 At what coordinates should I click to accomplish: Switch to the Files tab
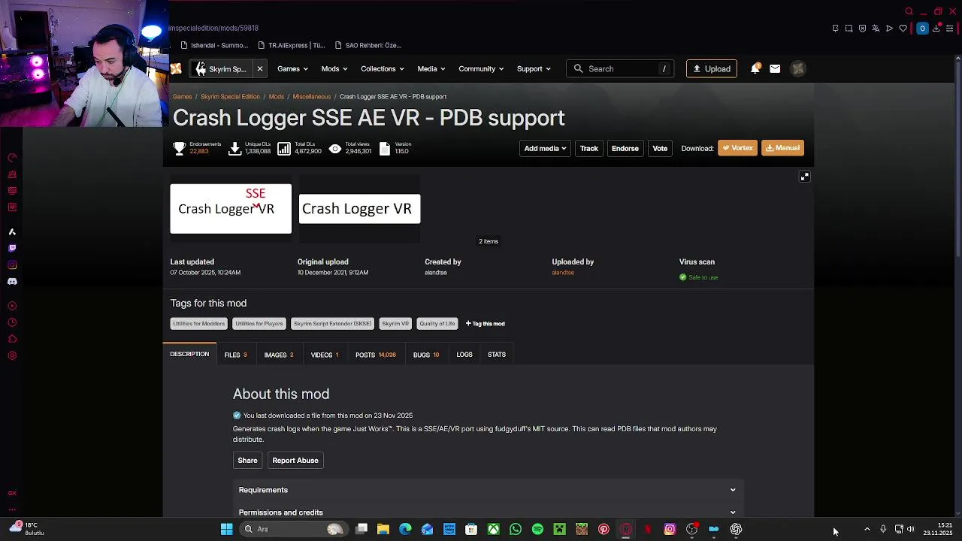point(235,355)
